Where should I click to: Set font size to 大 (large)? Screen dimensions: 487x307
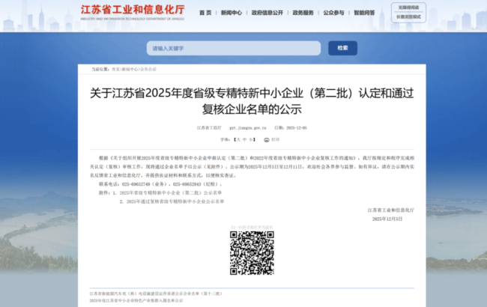[240, 139]
